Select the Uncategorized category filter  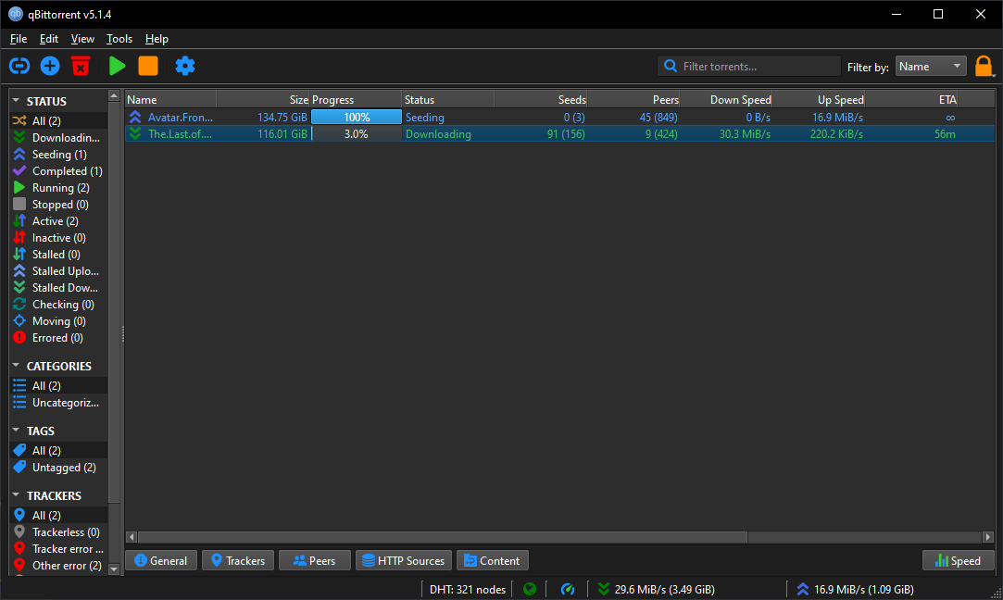click(x=58, y=403)
